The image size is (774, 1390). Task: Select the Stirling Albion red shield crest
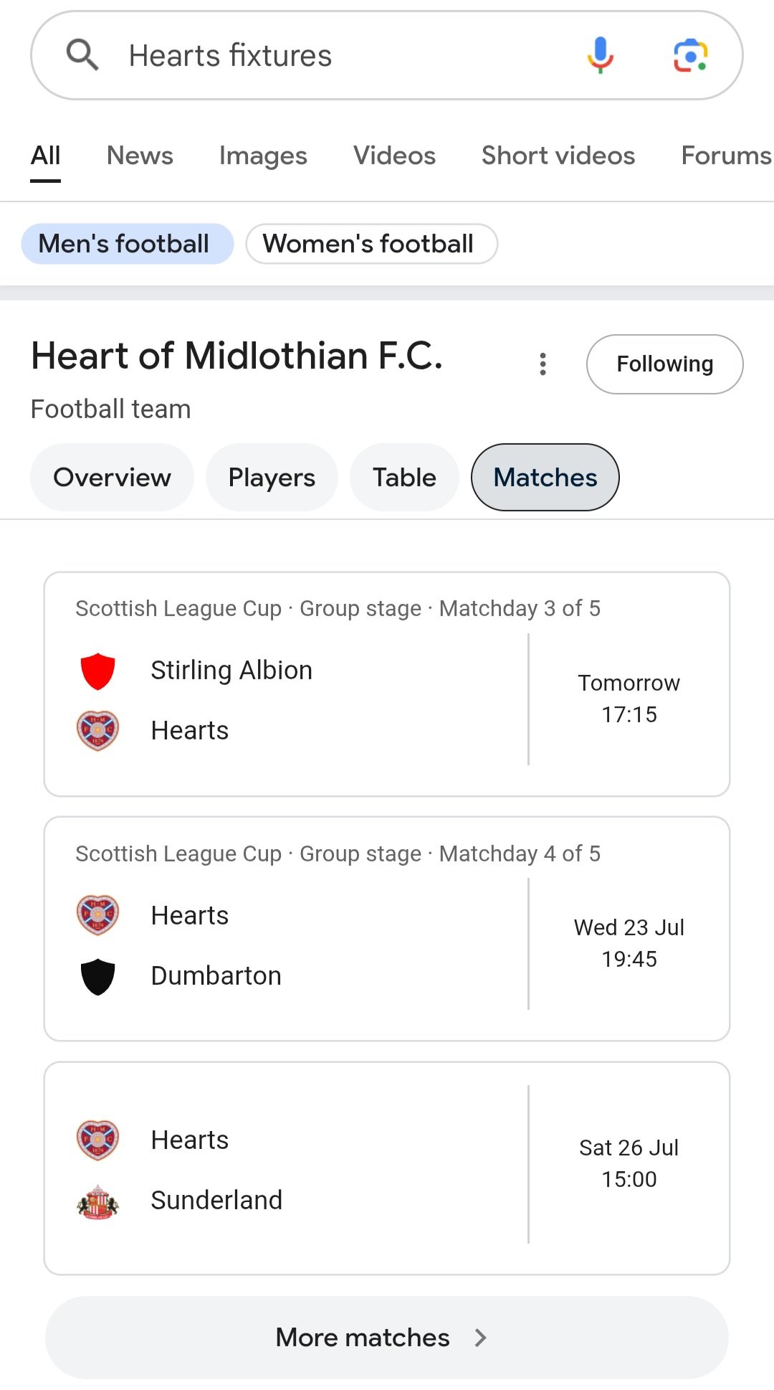(x=97, y=671)
